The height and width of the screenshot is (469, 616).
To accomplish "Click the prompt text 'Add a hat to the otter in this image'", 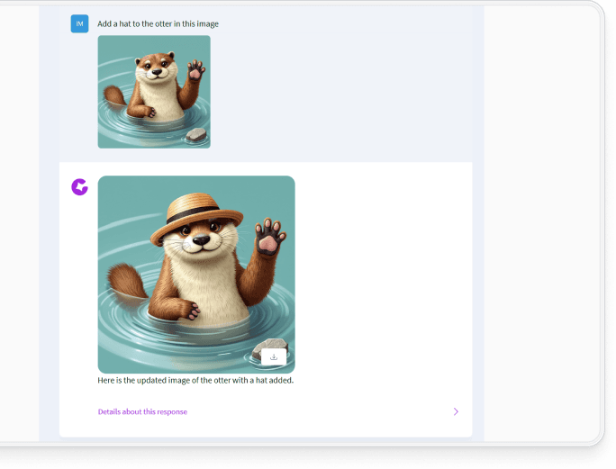I will pos(158,24).
